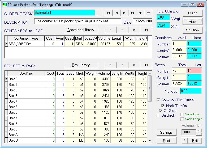Click the %Vol utilization value 89.61

[163, 25]
